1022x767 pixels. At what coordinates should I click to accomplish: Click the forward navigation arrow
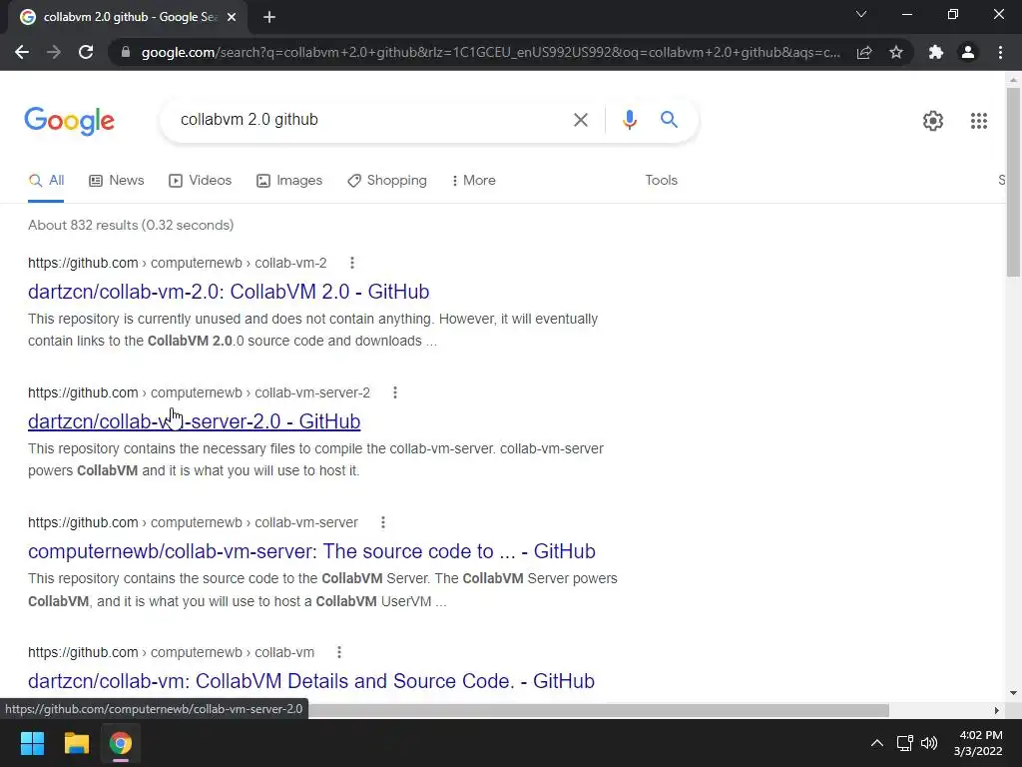[x=54, y=52]
